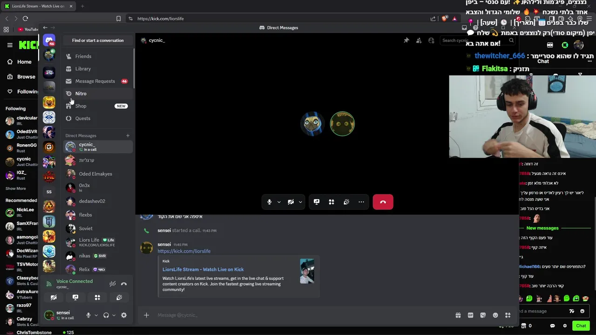Expand output device options in user panel
Viewport: 596px width, 335px height.
[114, 315]
